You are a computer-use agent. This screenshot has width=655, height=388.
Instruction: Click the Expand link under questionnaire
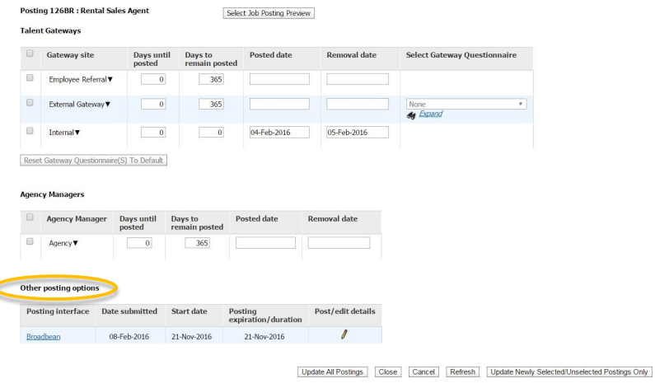pyautogui.click(x=431, y=114)
